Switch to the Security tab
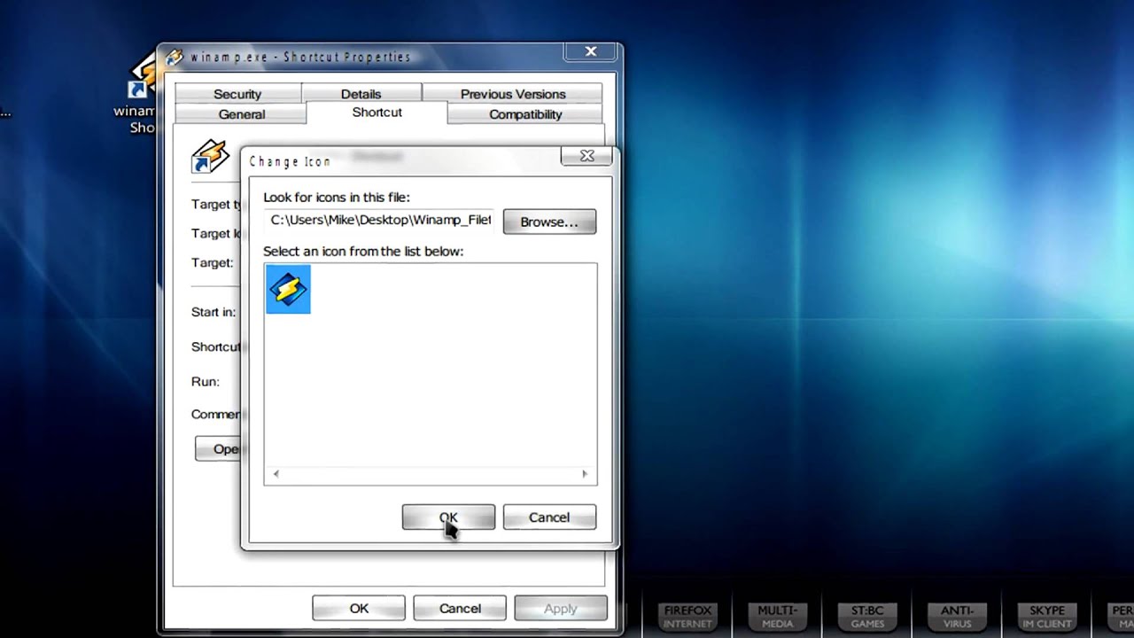The height and width of the screenshot is (638, 1134). (x=237, y=94)
